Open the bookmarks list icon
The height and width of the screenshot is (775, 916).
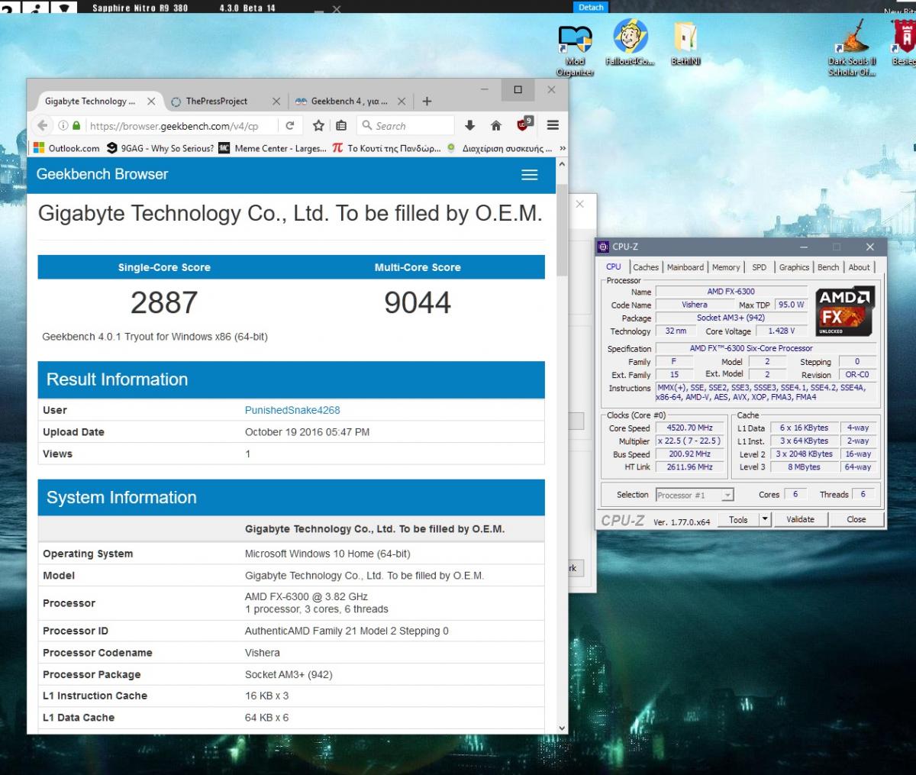(341, 126)
